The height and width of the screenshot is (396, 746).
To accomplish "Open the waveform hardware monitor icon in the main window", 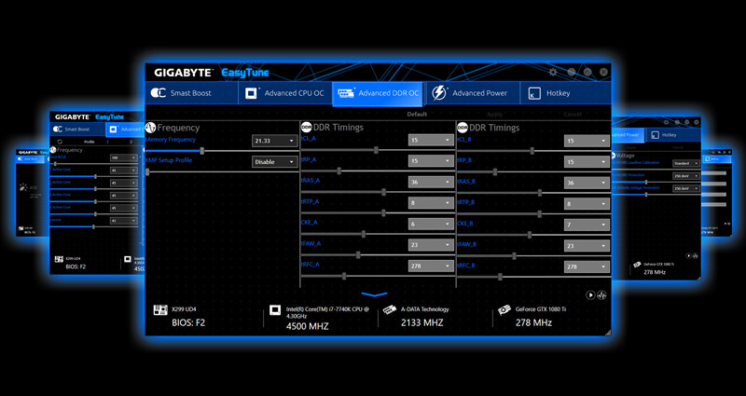I will tap(601, 295).
